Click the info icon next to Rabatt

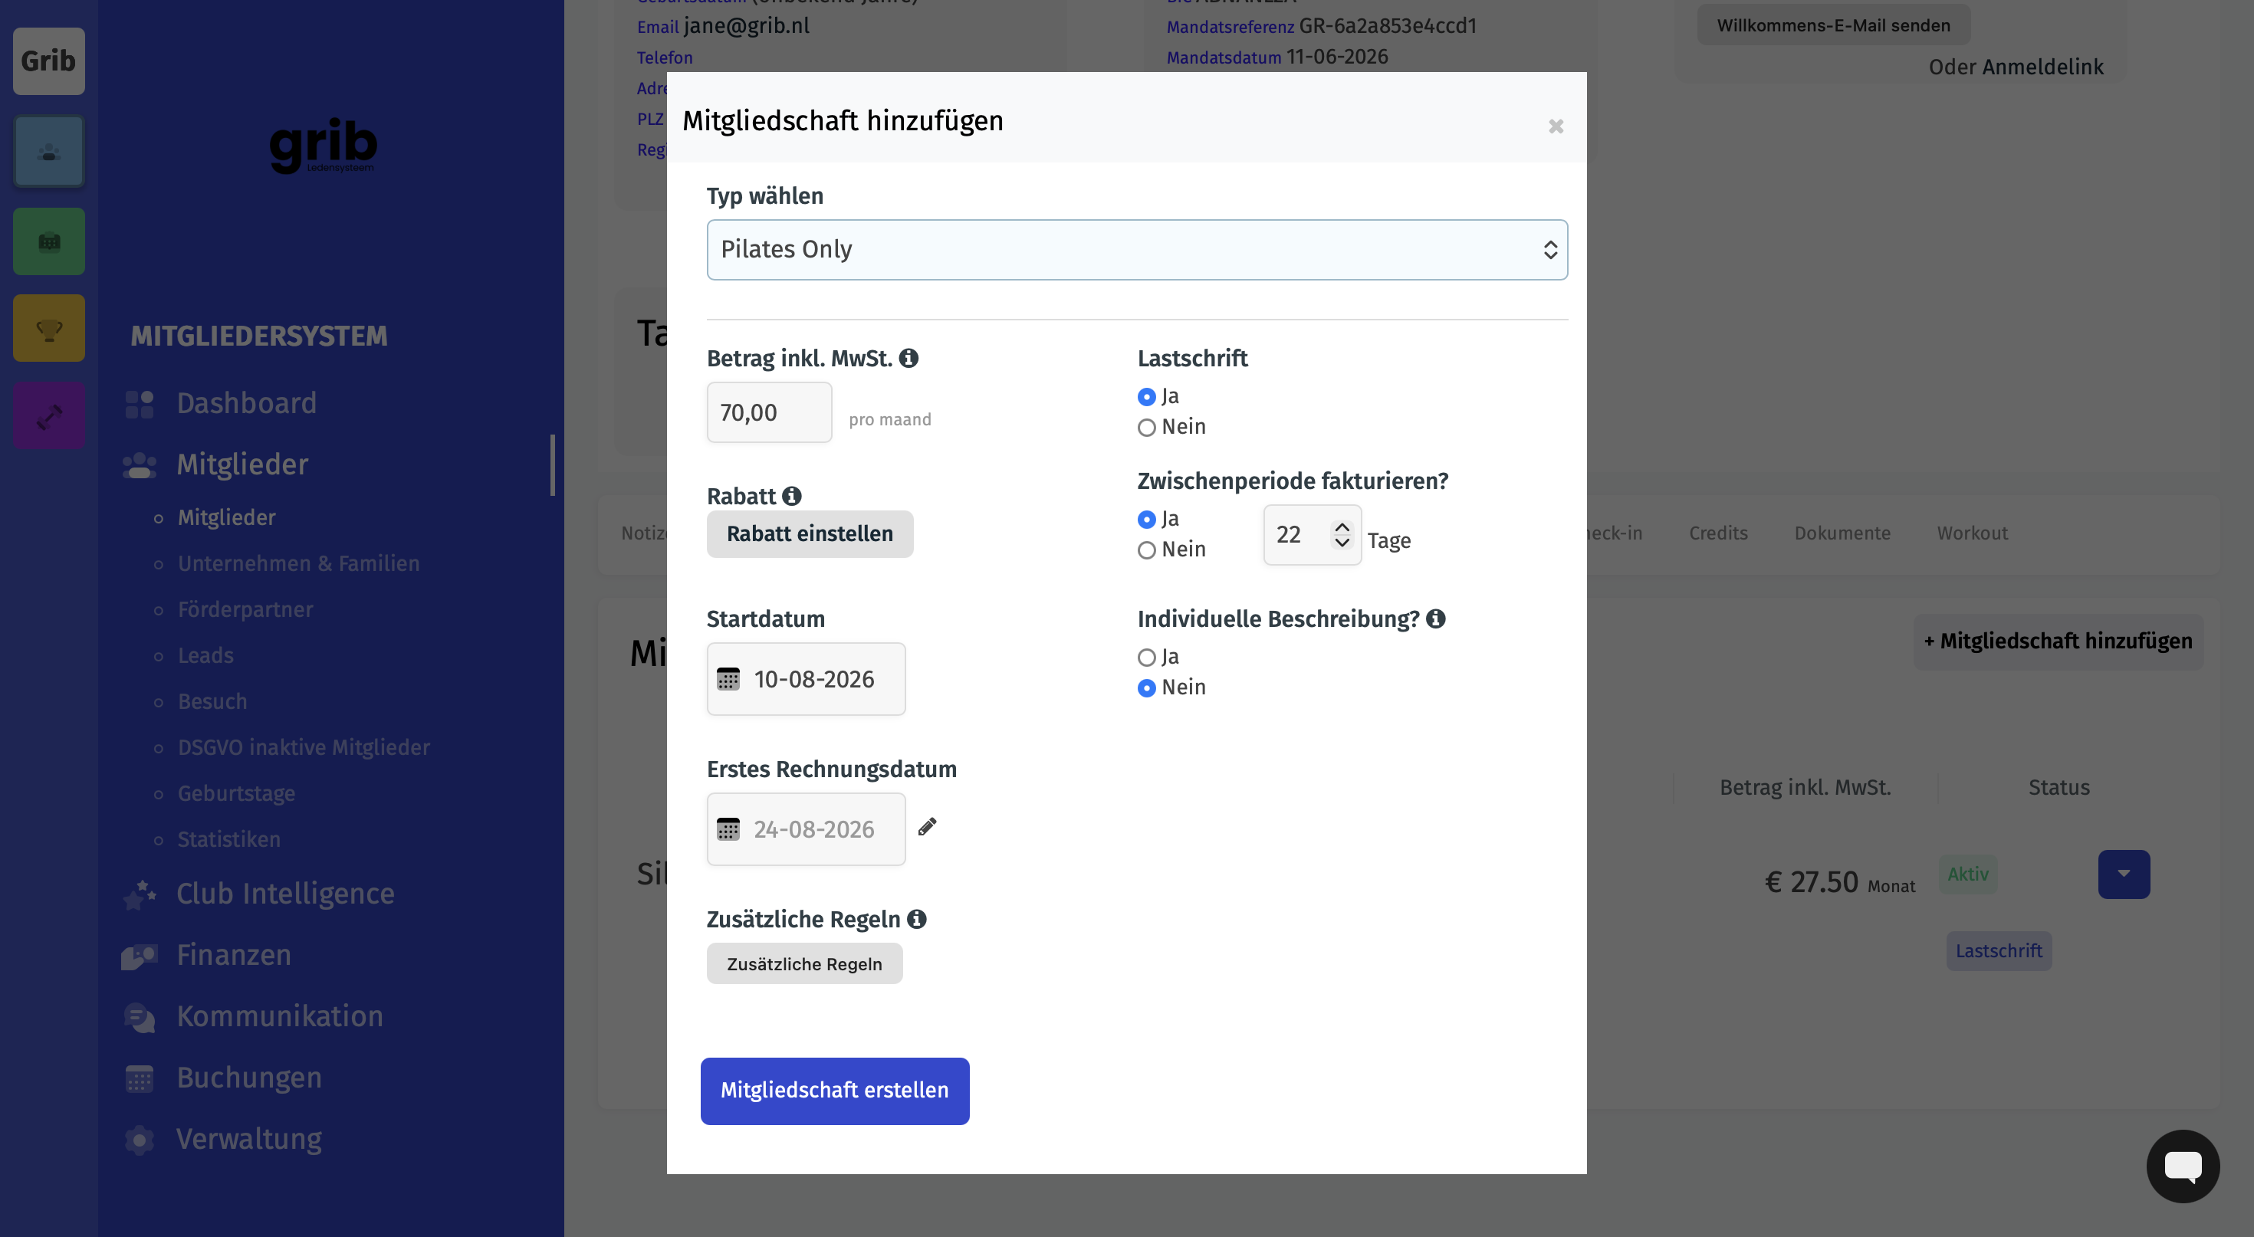point(792,496)
